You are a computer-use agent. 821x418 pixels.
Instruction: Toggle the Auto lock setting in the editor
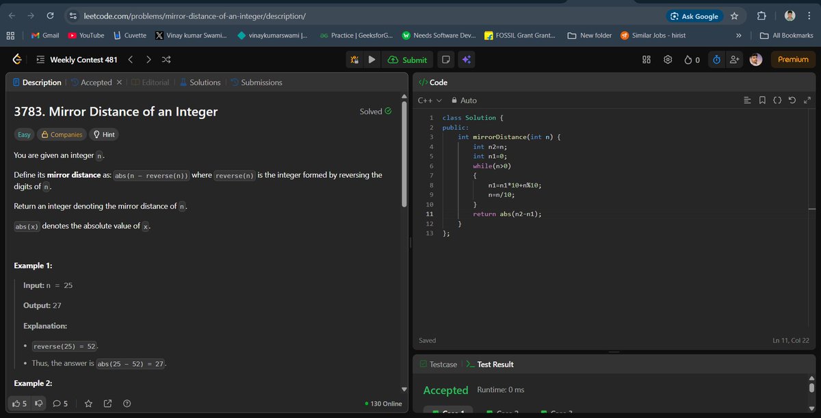(x=462, y=100)
